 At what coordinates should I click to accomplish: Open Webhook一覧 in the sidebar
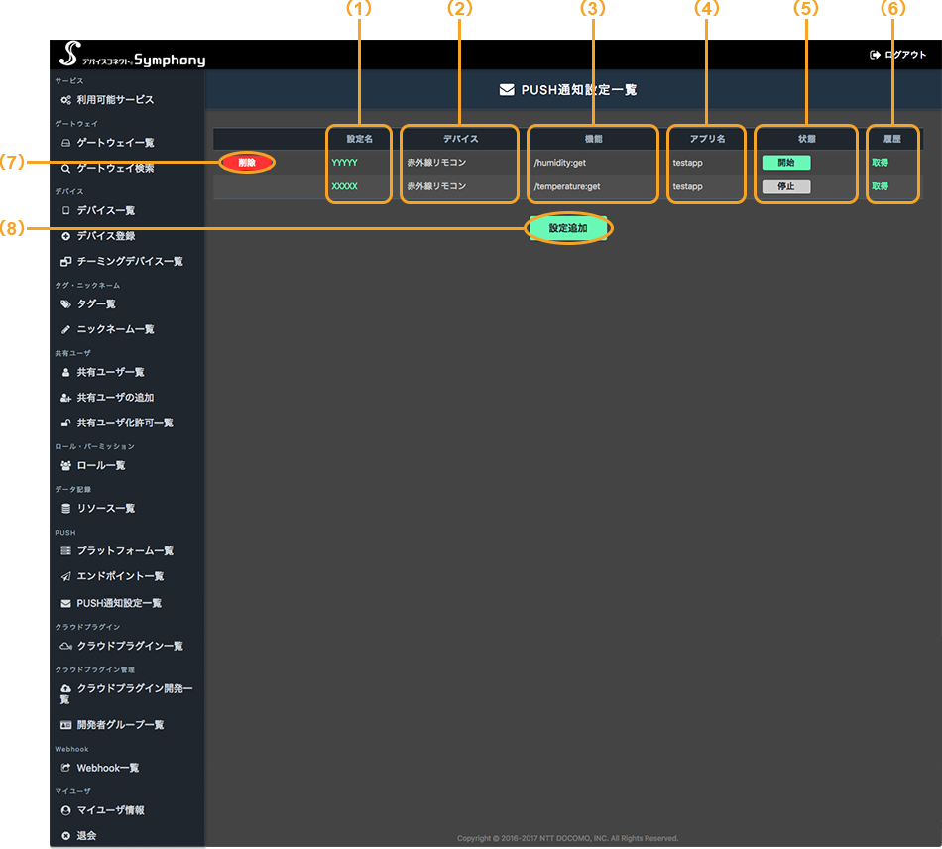[x=107, y=768]
